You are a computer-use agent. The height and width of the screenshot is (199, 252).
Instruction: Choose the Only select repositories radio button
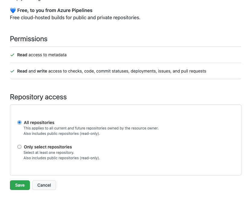coord(20,147)
